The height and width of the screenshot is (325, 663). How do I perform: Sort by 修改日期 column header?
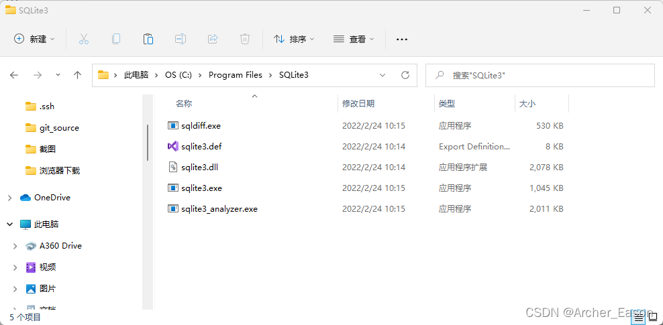click(x=358, y=103)
